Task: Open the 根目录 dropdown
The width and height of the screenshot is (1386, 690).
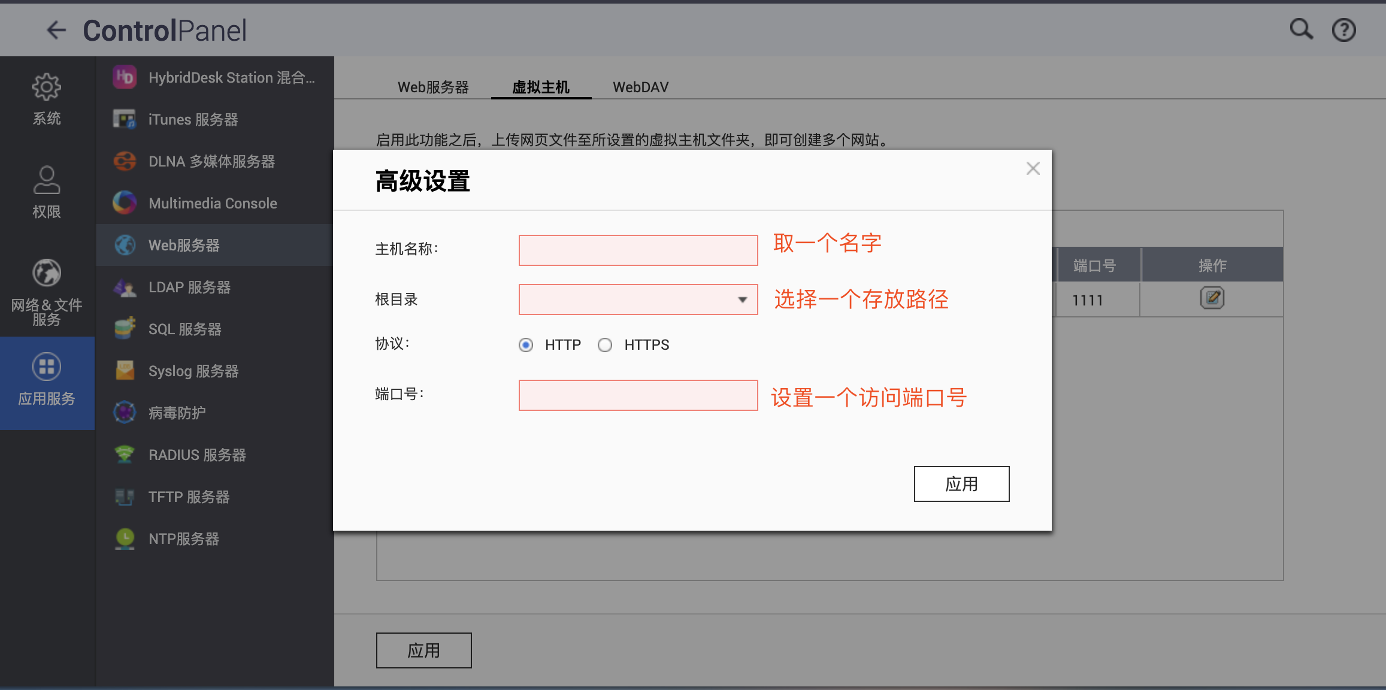Action: 638,299
